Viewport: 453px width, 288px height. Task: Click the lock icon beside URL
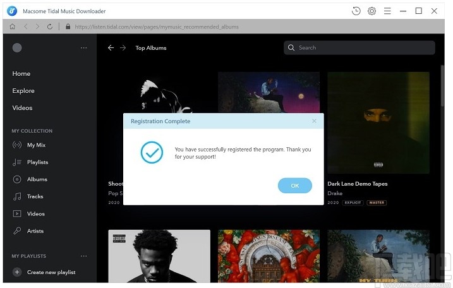point(68,27)
